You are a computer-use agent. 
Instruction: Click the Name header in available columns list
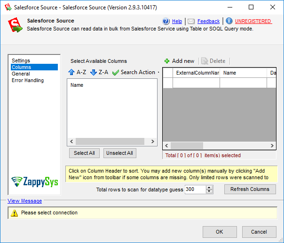(x=77, y=85)
